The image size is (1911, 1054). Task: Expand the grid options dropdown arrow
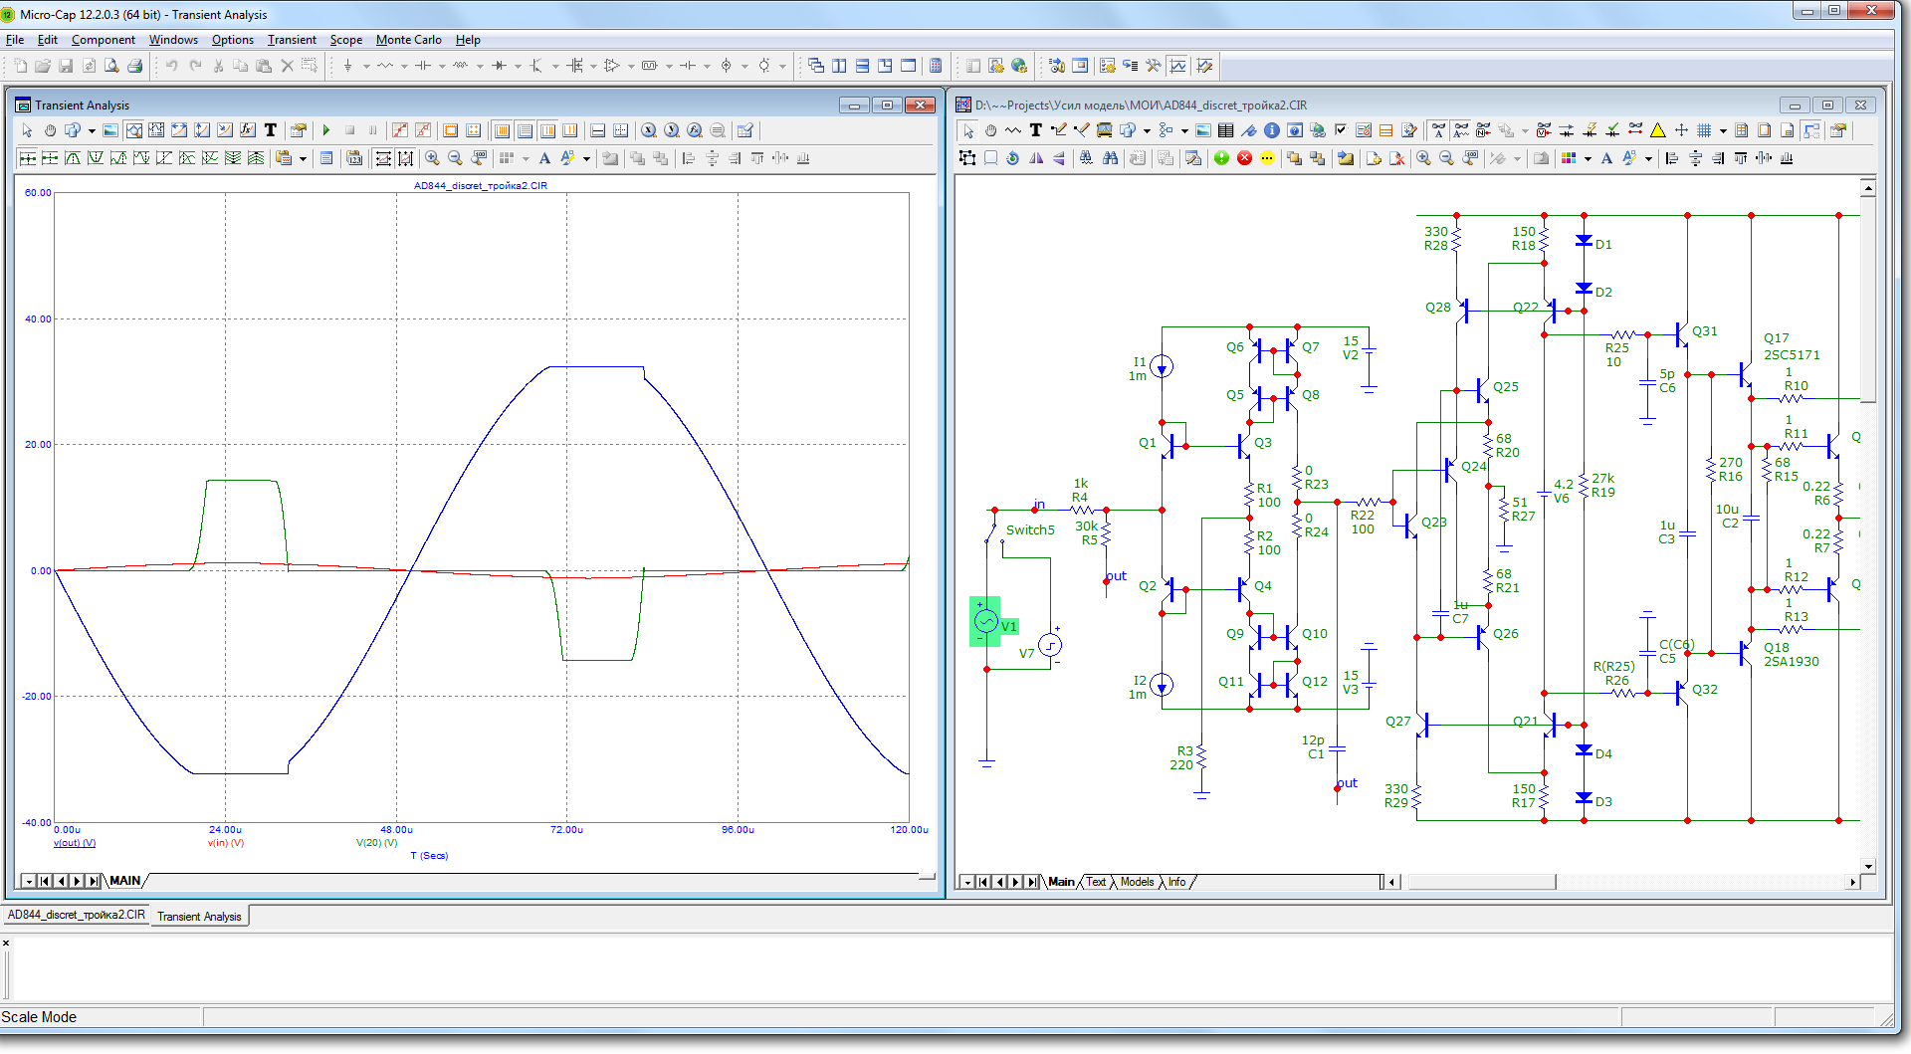tap(1723, 131)
